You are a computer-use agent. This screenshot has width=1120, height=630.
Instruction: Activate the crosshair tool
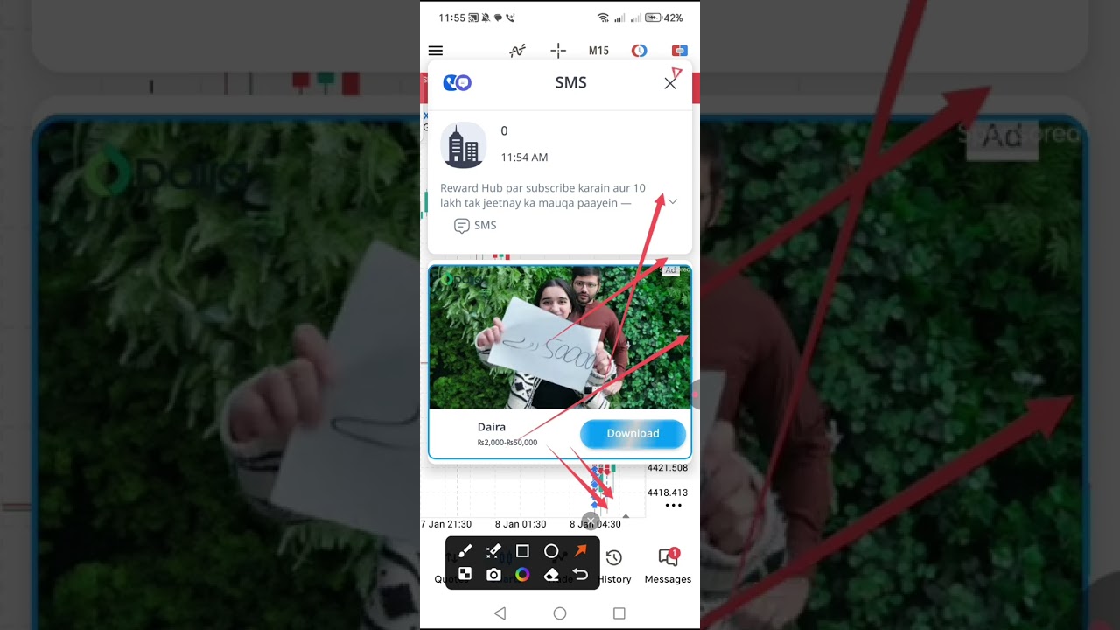point(558,51)
